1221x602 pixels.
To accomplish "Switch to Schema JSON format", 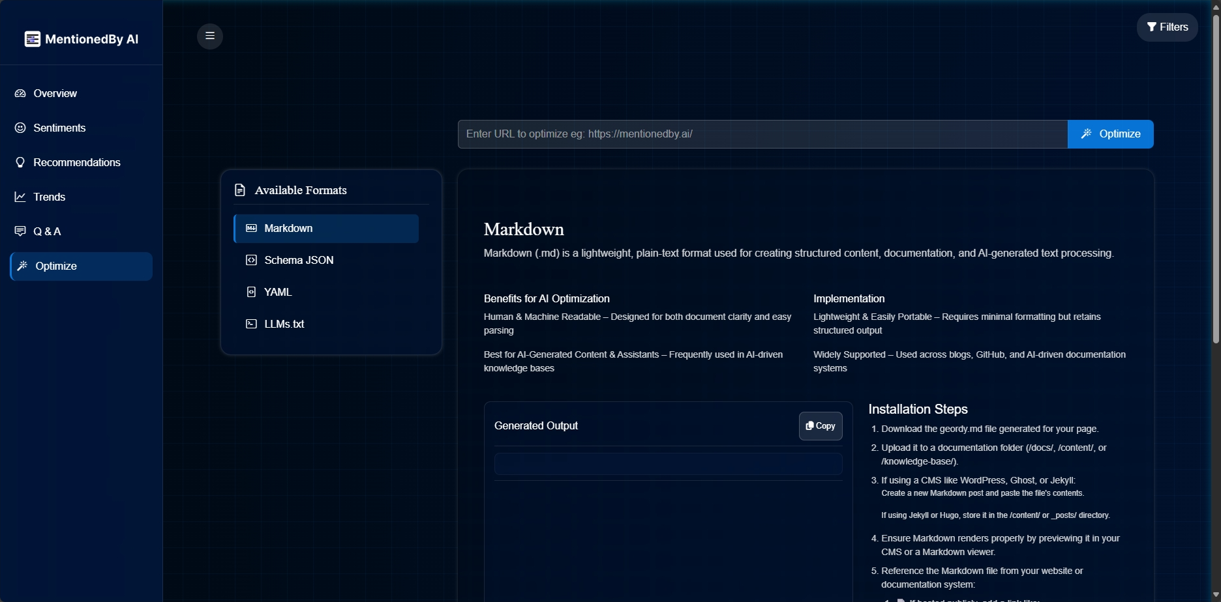I will pyautogui.click(x=326, y=260).
